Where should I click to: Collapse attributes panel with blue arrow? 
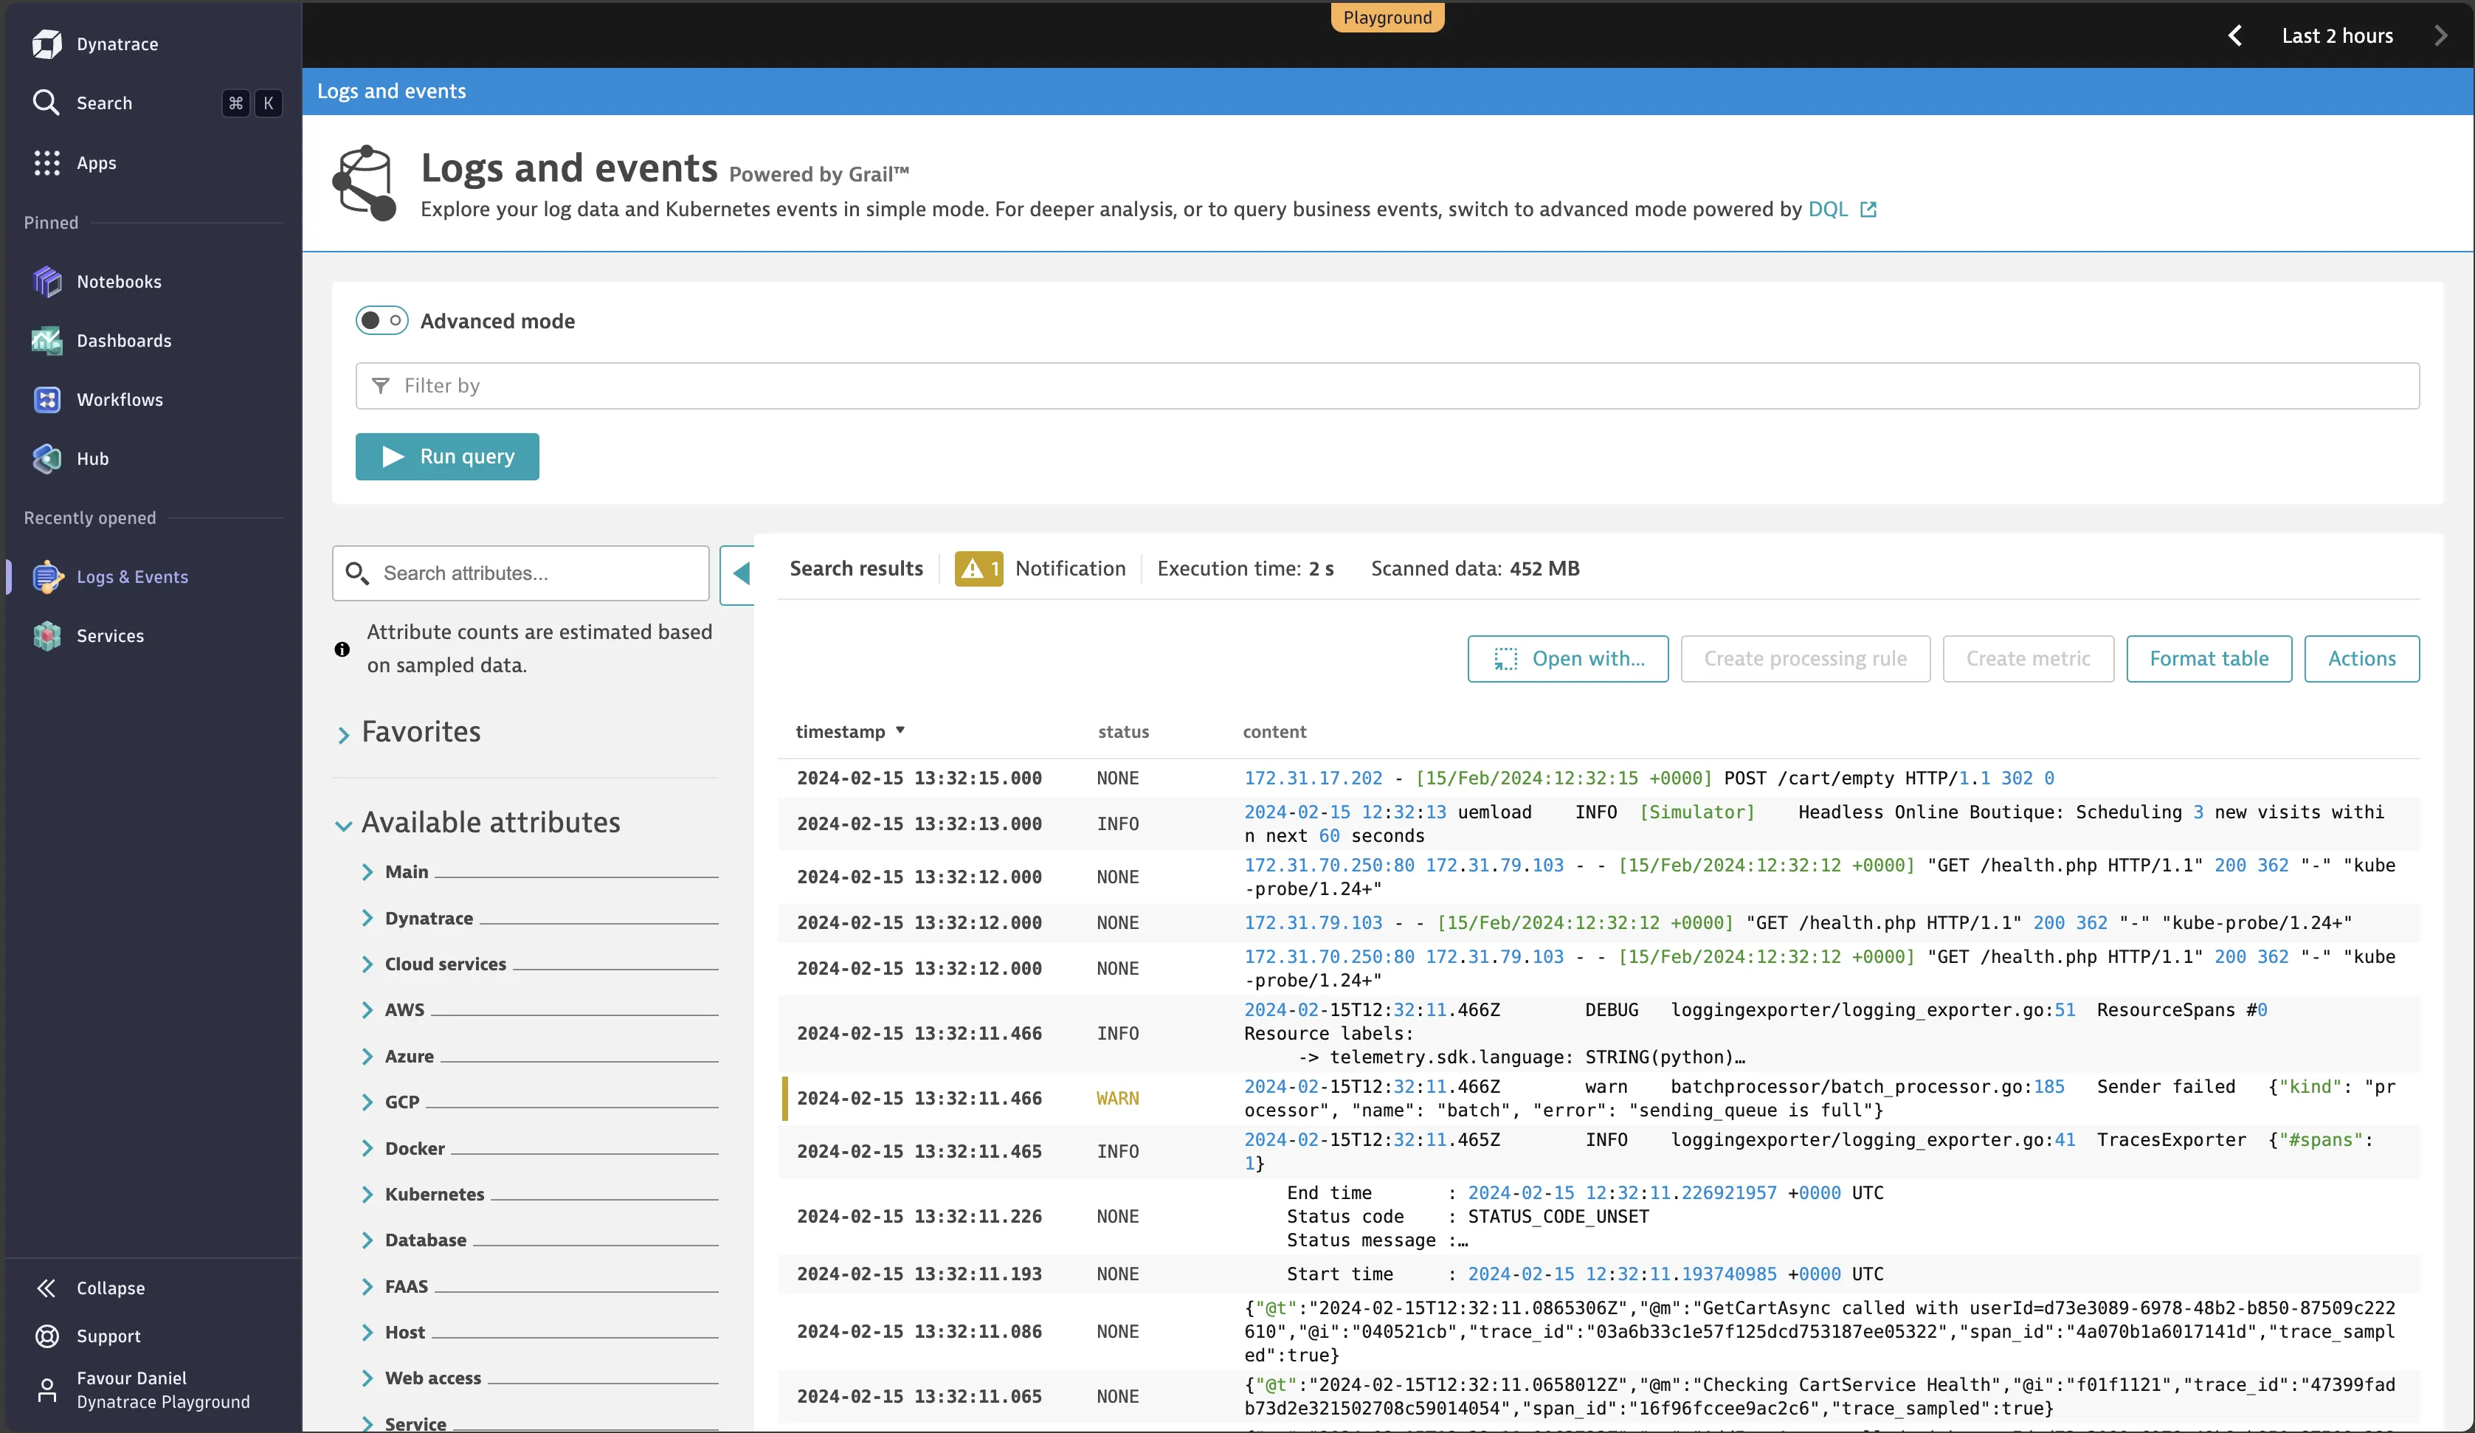click(739, 575)
